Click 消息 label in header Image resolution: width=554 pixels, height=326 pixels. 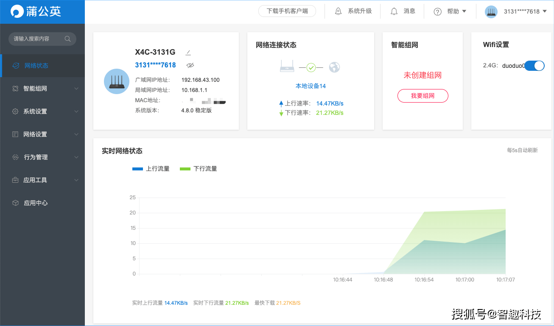click(x=409, y=11)
